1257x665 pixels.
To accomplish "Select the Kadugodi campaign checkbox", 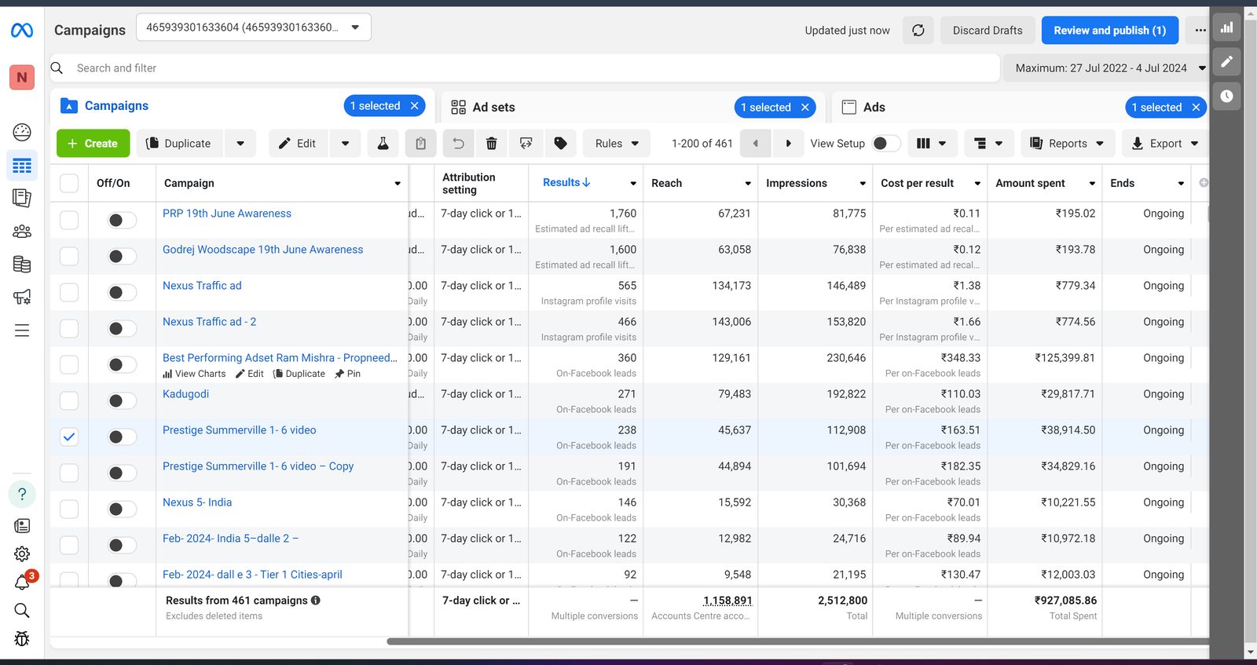I will (69, 400).
